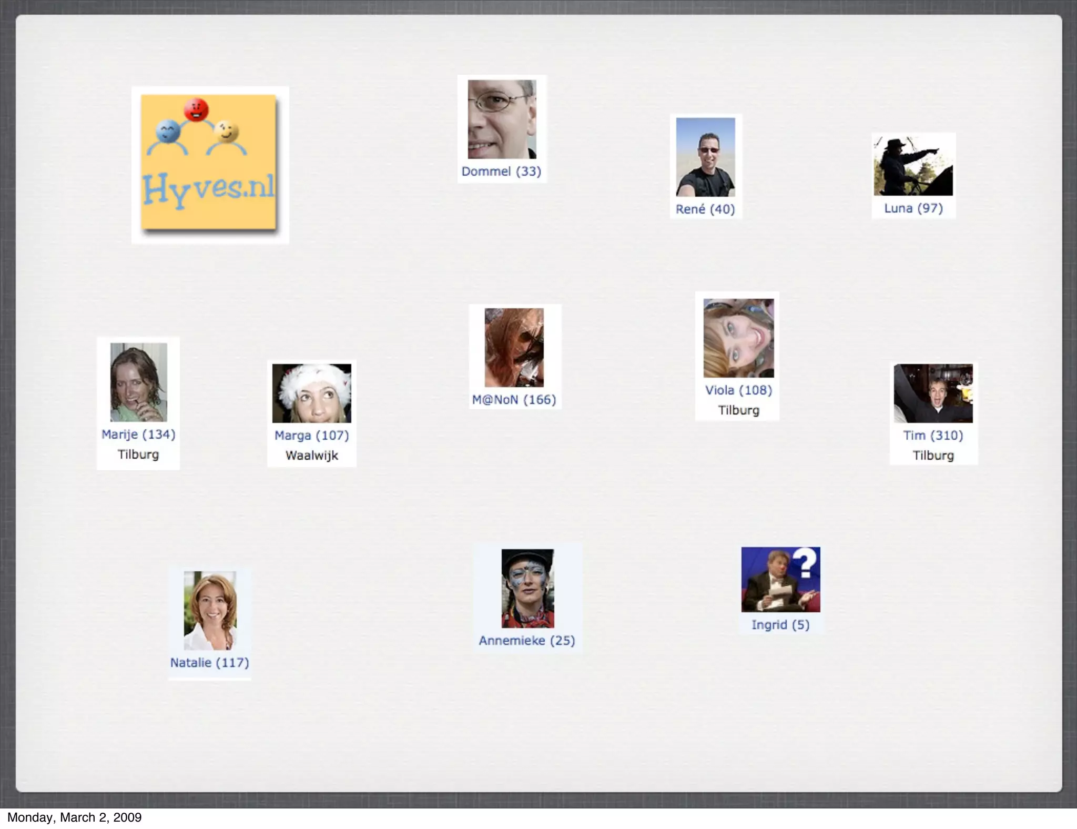The height and width of the screenshot is (829, 1077).
Task: Open Marga (107) profile link
Action: pyautogui.click(x=311, y=436)
